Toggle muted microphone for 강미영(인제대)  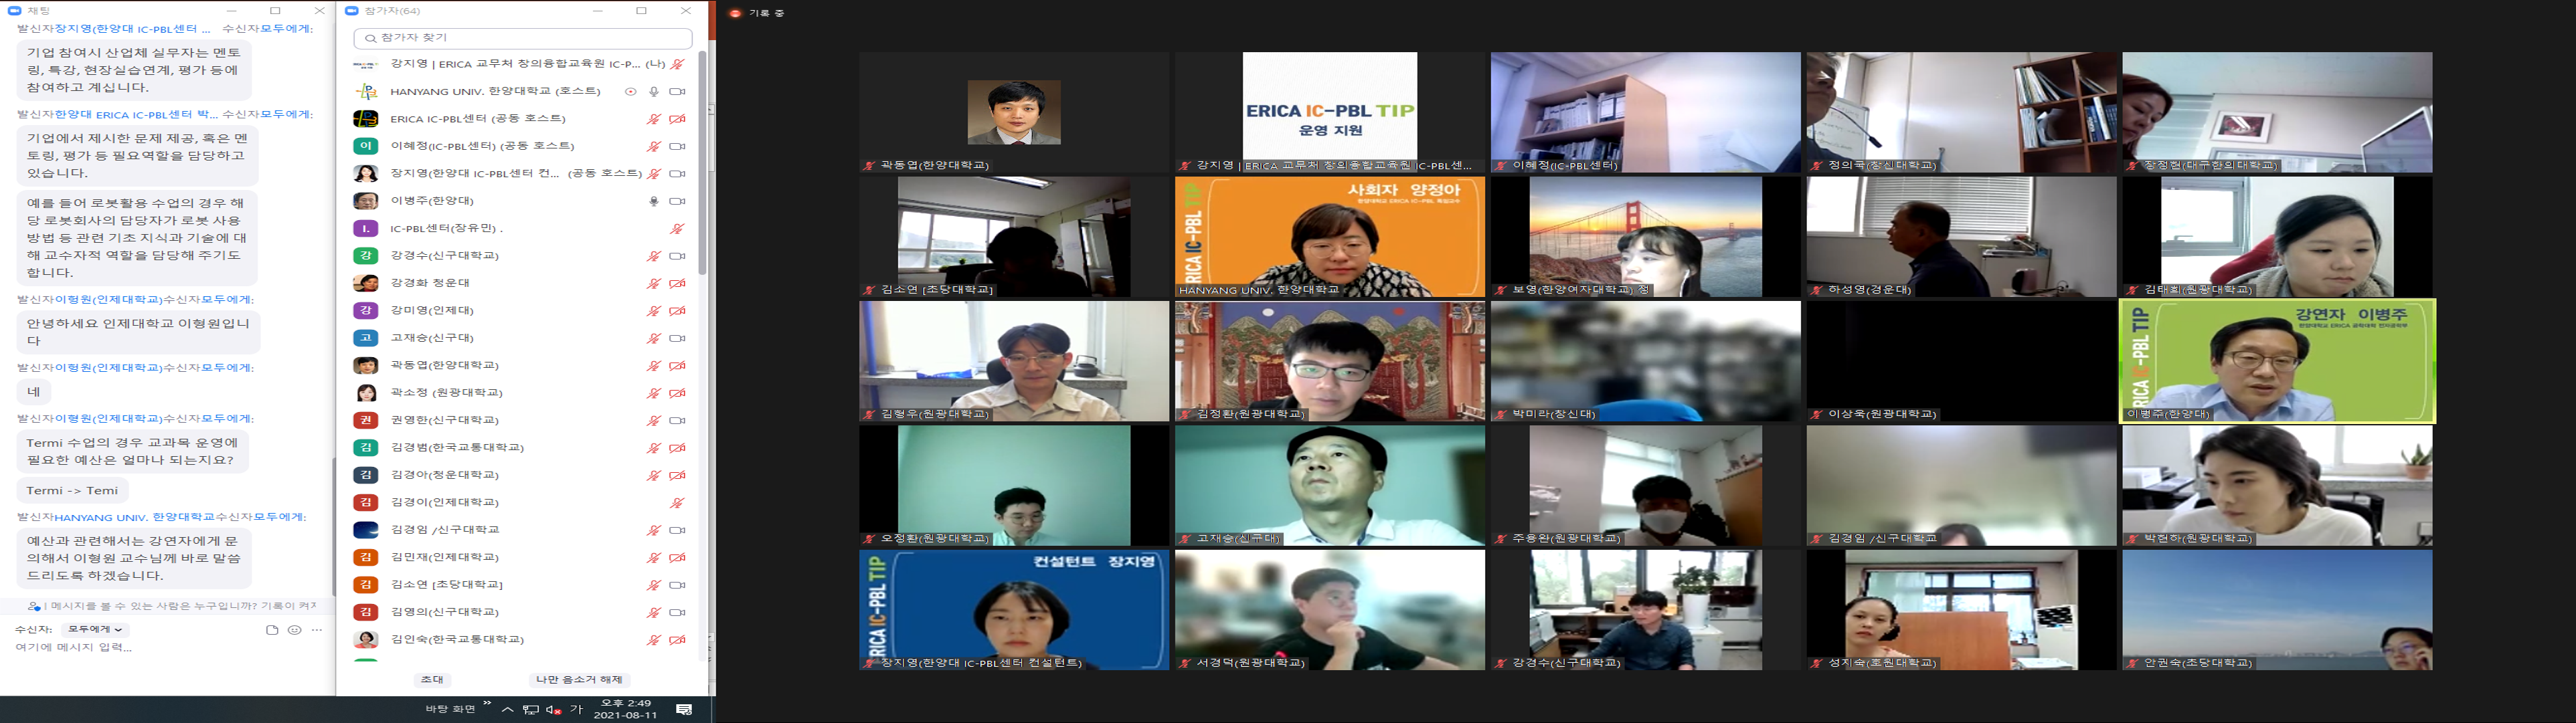click(x=654, y=311)
